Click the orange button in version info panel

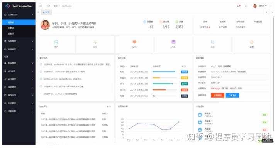tap(217, 95)
